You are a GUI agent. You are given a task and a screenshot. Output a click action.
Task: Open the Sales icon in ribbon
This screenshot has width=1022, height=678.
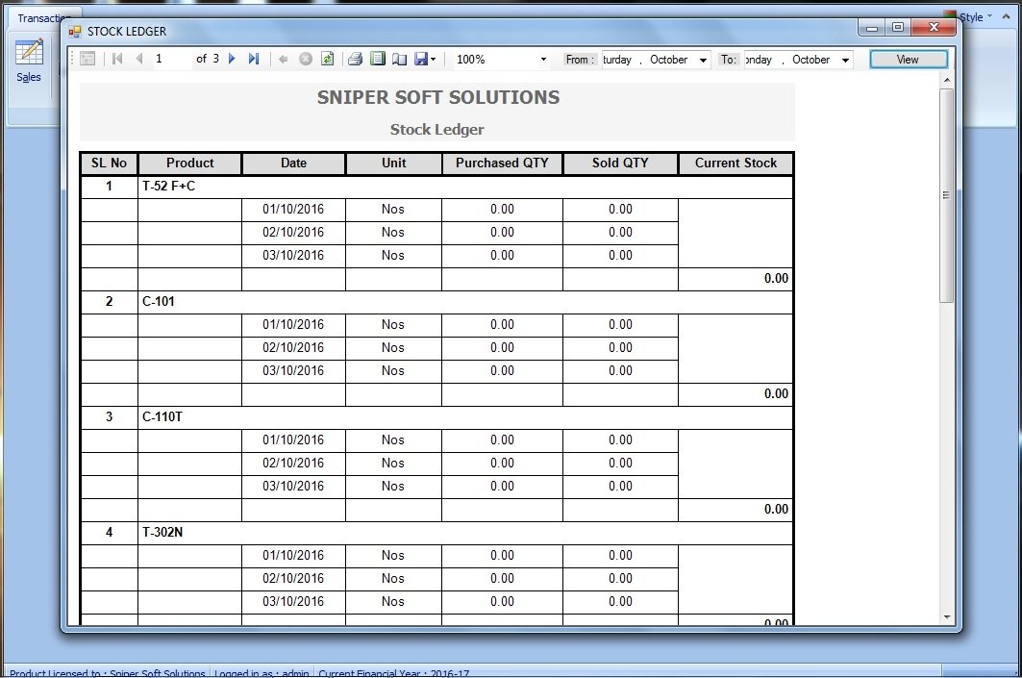(x=29, y=60)
